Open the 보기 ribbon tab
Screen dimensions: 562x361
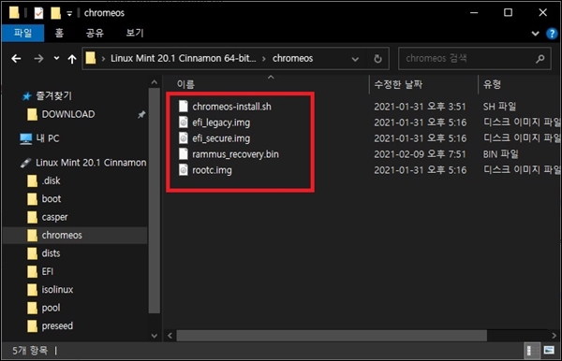pyautogui.click(x=135, y=33)
